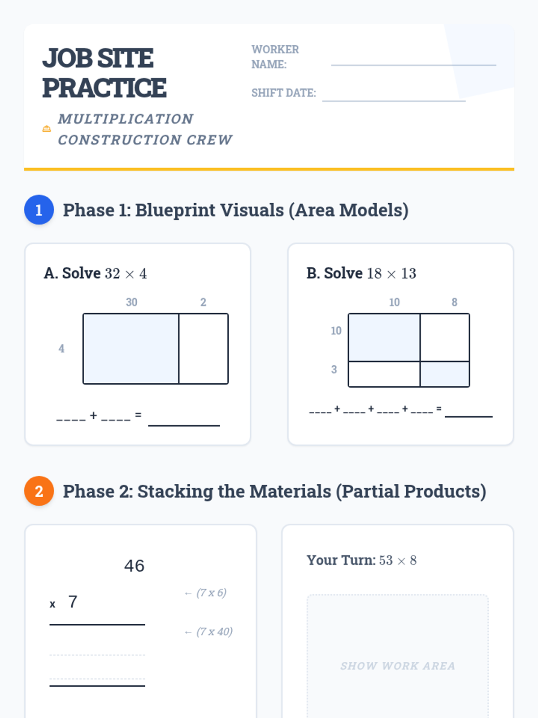
Task: Click the hard hat icon beside subtitle
Action: (47, 129)
